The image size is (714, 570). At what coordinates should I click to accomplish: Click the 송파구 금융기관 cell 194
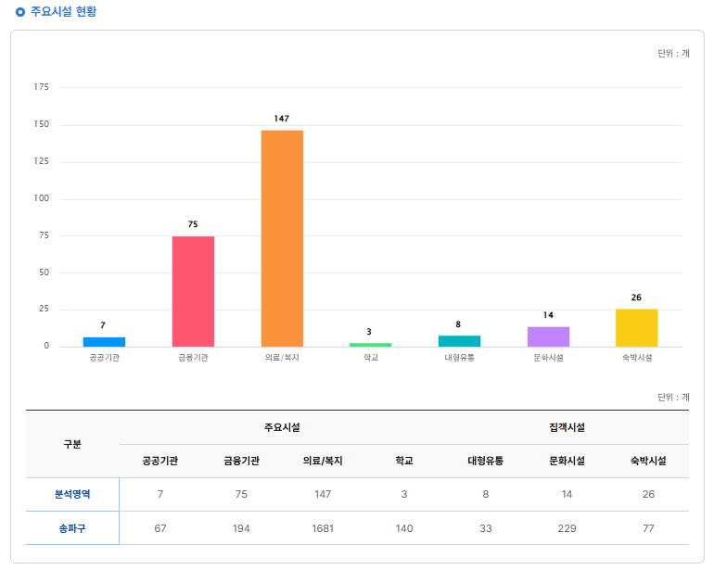[x=241, y=528]
